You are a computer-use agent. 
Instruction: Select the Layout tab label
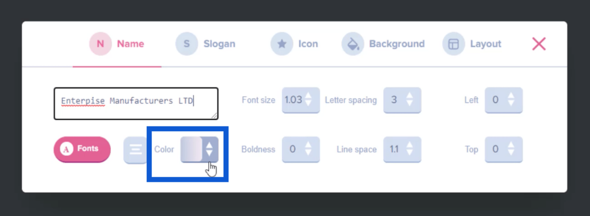(485, 44)
